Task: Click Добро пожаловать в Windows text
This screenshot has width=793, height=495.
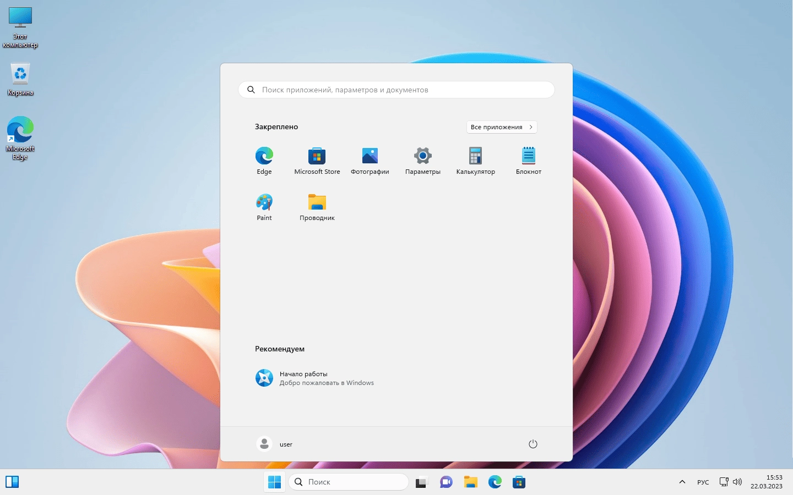Action: (x=327, y=383)
